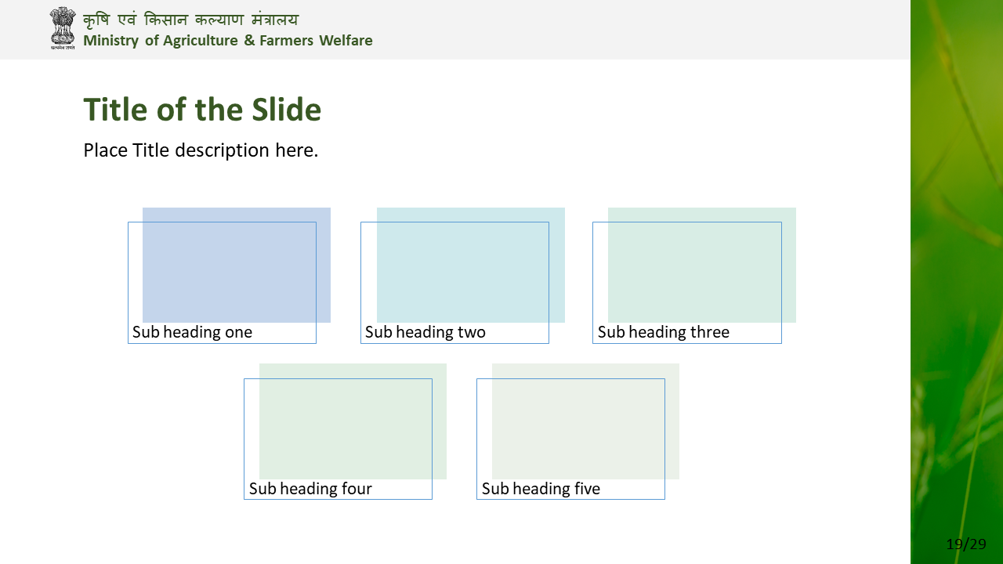Click the teal image placeholder above heading two
Image resolution: width=1003 pixels, height=564 pixels.
(471, 265)
